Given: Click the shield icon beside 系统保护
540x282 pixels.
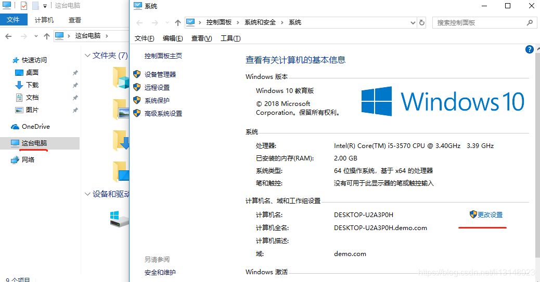Looking at the screenshot, I should 137,100.
